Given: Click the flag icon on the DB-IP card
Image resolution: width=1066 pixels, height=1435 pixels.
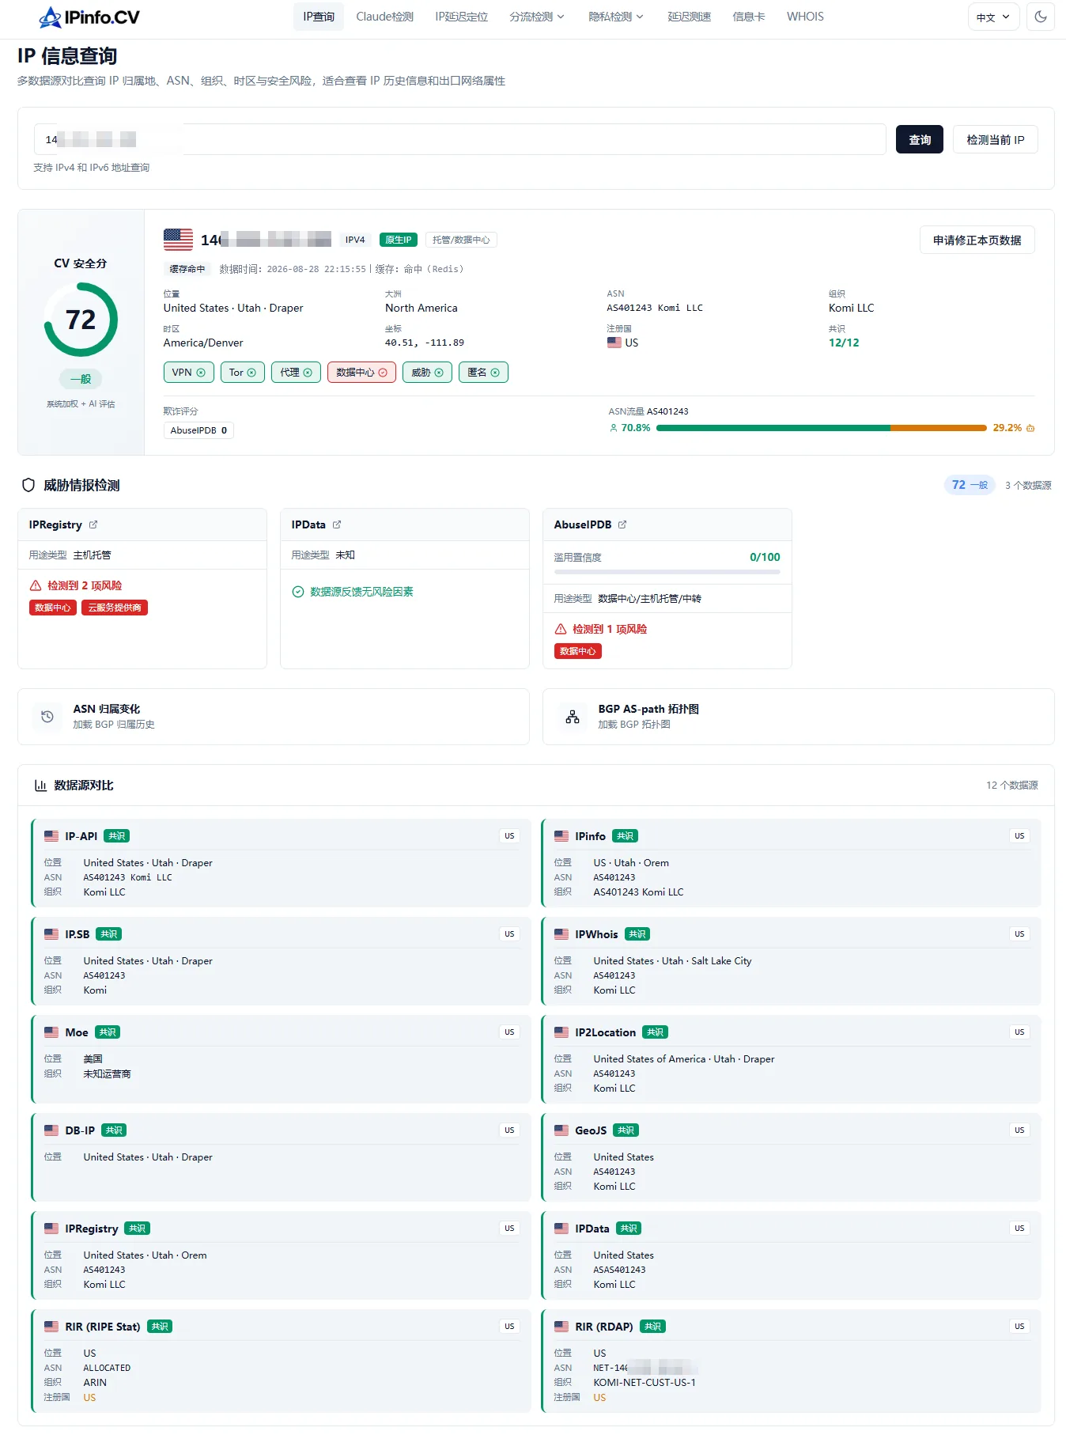Looking at the screenshot, I should [51, 1130].
